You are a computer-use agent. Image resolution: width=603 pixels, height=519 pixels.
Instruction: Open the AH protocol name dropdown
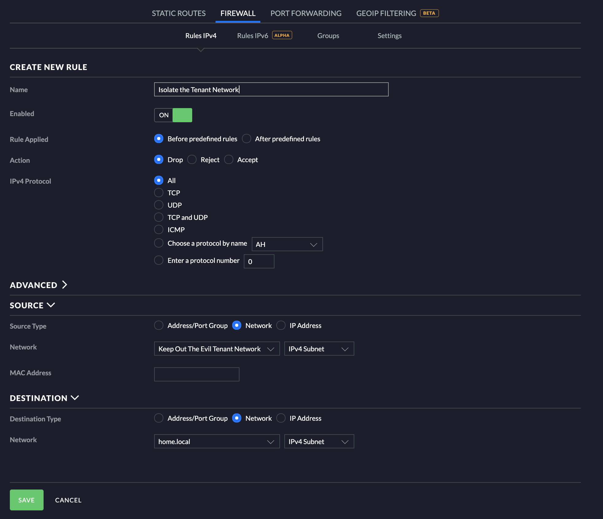[287, 244]
